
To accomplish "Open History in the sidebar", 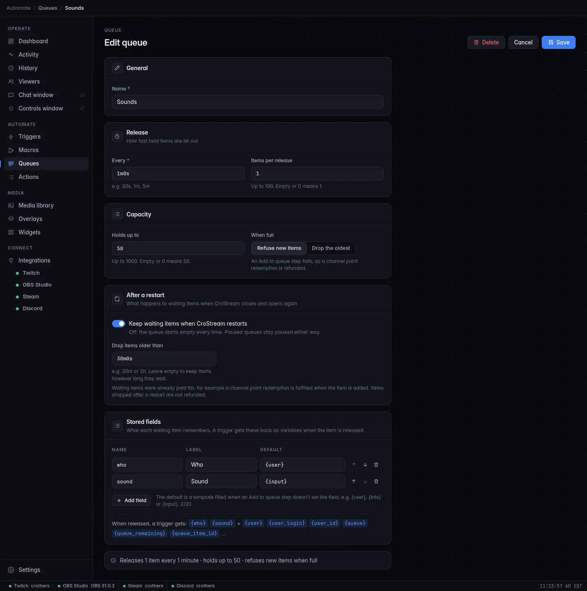I will click(x=46, y=68).
